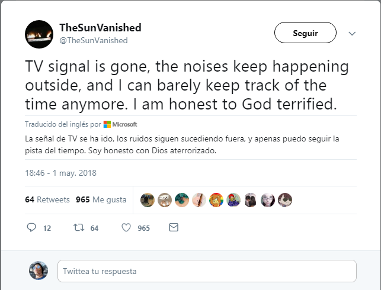
Task: View the 965 Me gusta list
Action: pyautogui.click(x=101, y=199)
